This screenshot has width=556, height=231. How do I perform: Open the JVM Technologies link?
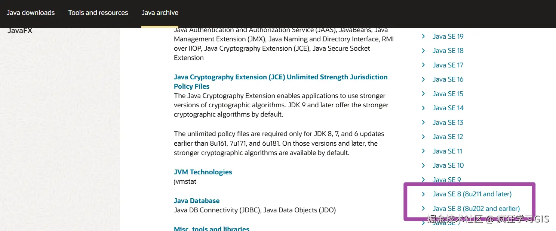click(203, 172)
